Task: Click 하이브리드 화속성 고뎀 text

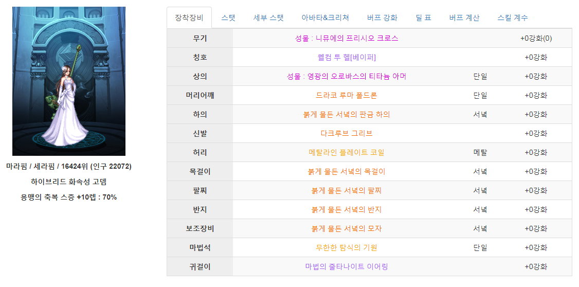Action: 69,182
